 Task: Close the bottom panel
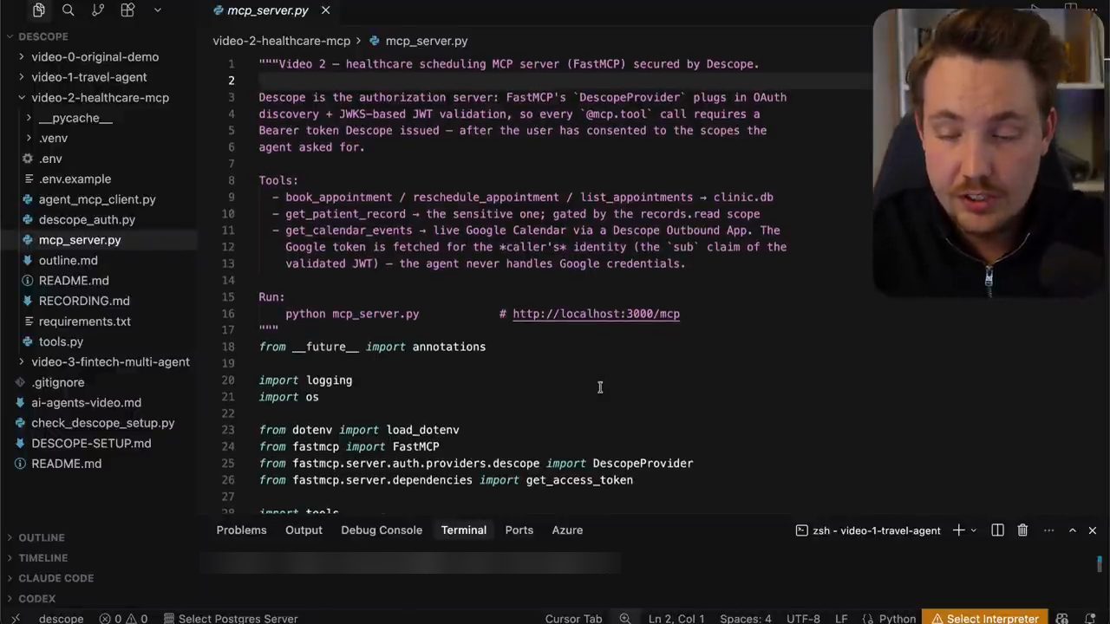(1092, 530)
